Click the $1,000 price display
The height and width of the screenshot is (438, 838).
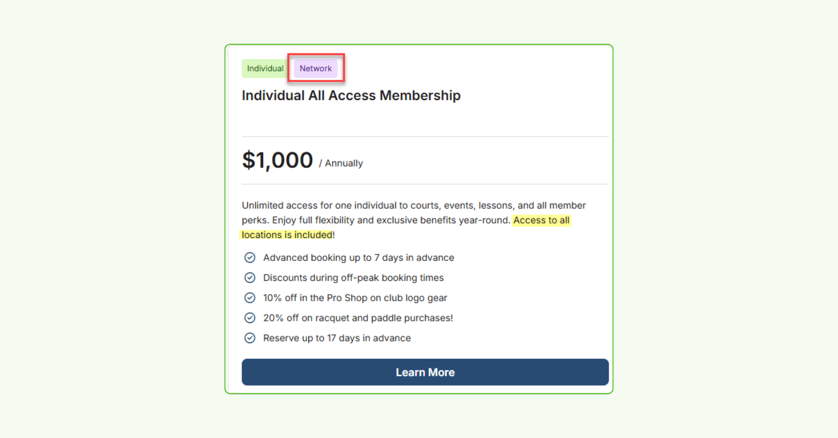(x=278, y=160)
